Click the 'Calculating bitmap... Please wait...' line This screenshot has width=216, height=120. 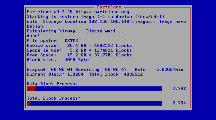pos(75,31)
